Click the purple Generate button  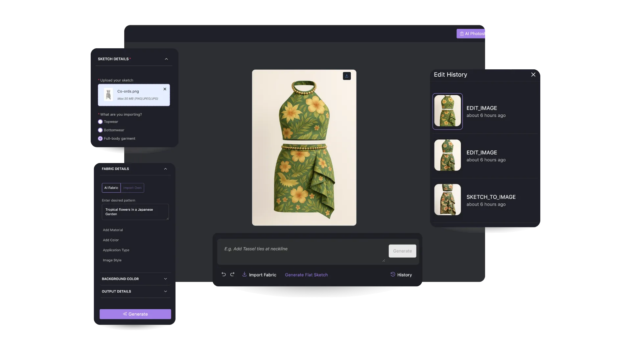coord(135,314)
